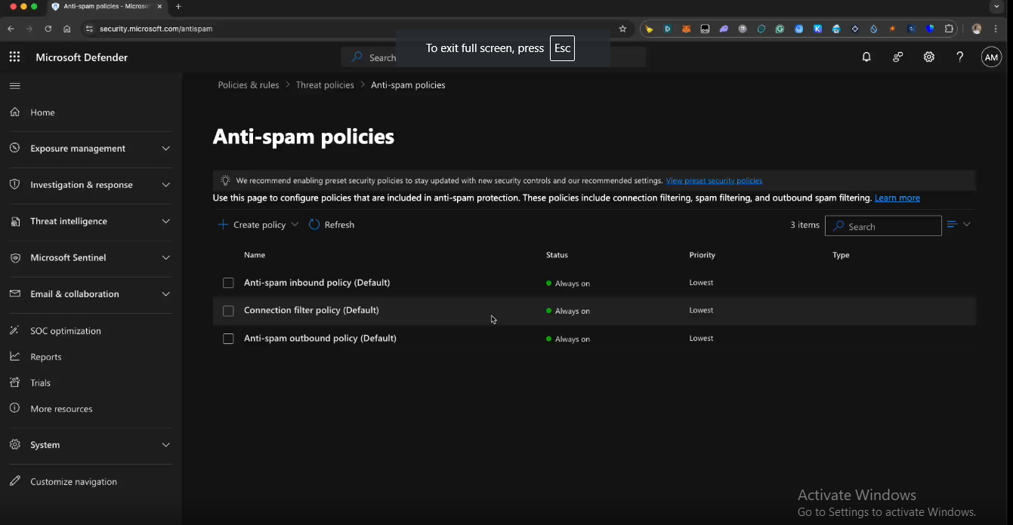
Task: Open the AM account avatar
Action: tap(991, 57)
